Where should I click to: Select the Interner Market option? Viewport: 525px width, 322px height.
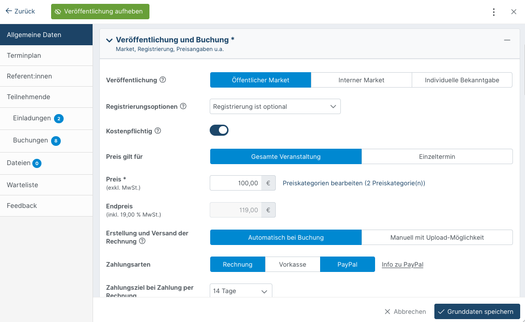pos(361,79)
